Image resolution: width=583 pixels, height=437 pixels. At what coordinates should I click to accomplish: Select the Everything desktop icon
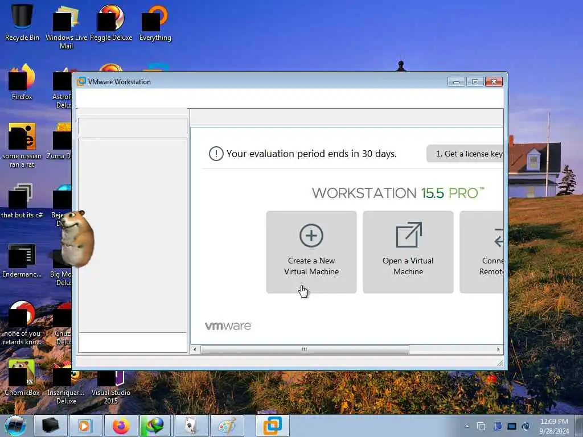pyautogui.click(x=155, y=23)
